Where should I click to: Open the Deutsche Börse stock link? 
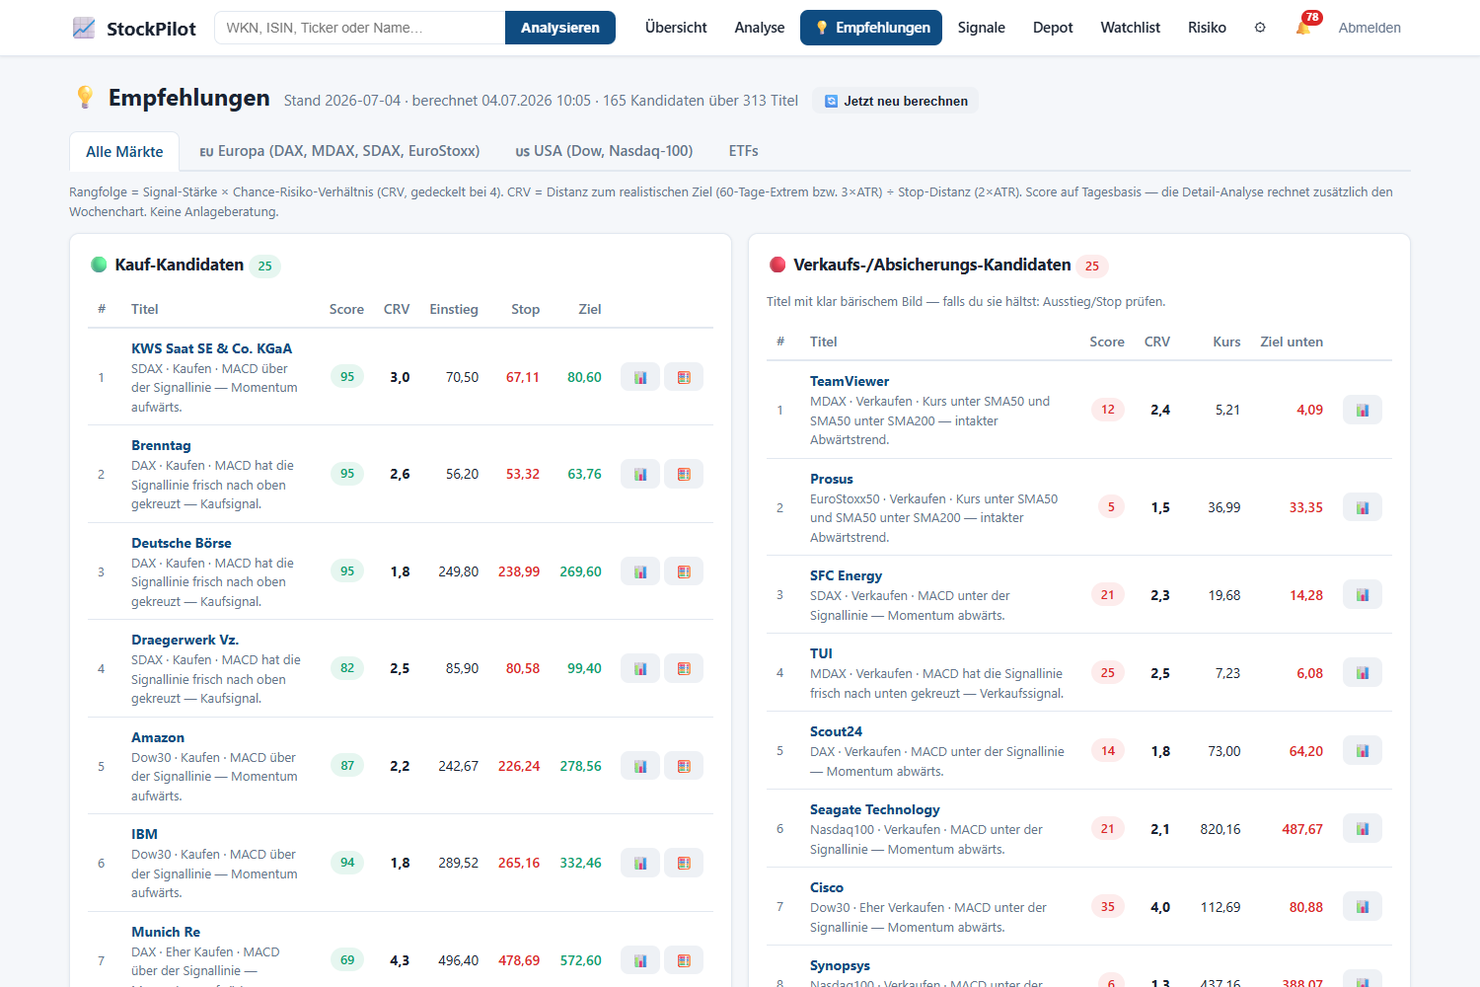pyautogui.click(x=182, y=543)
